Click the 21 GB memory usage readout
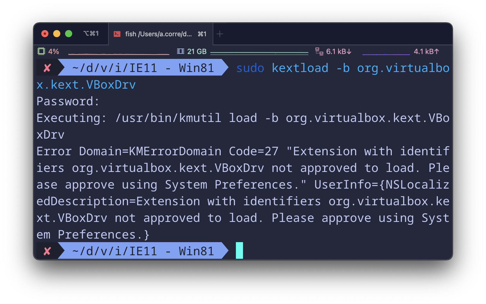The width and height of the screenshot is (486, 304). coord(197,51)
